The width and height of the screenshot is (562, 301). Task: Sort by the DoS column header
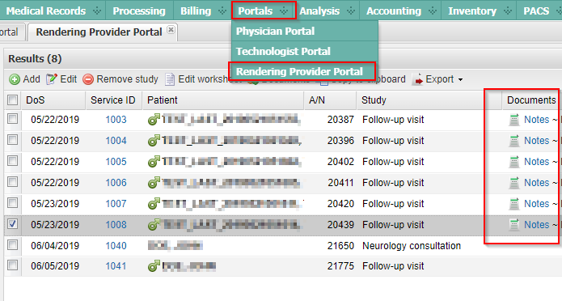pos(36,100)
